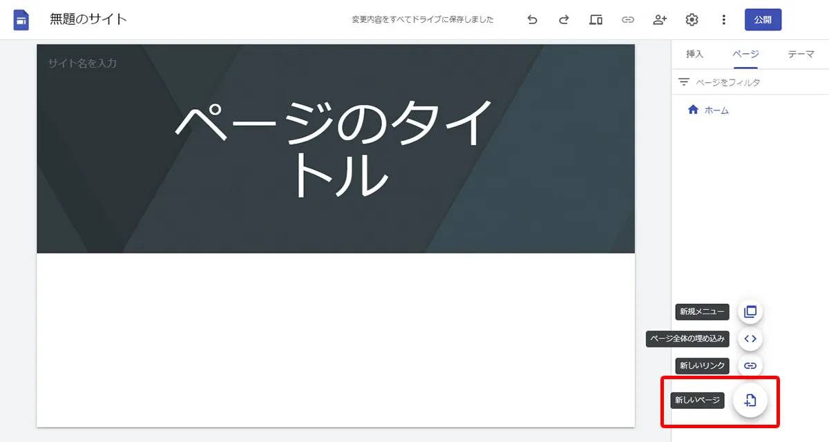Open site settings with the gear icon
This screenshot has height=442, width=829.
click(x=691, y=19)
